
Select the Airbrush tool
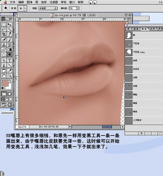coord(4,40)
